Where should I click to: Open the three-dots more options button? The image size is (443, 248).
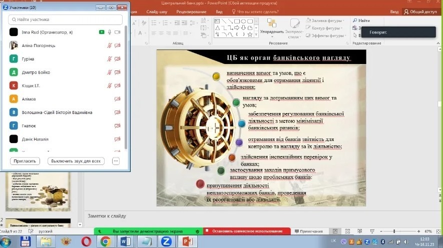(x=116, y=161)
